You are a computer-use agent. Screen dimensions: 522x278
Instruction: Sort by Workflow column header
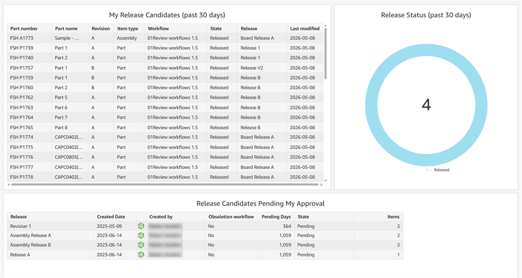tap(158, 29)
